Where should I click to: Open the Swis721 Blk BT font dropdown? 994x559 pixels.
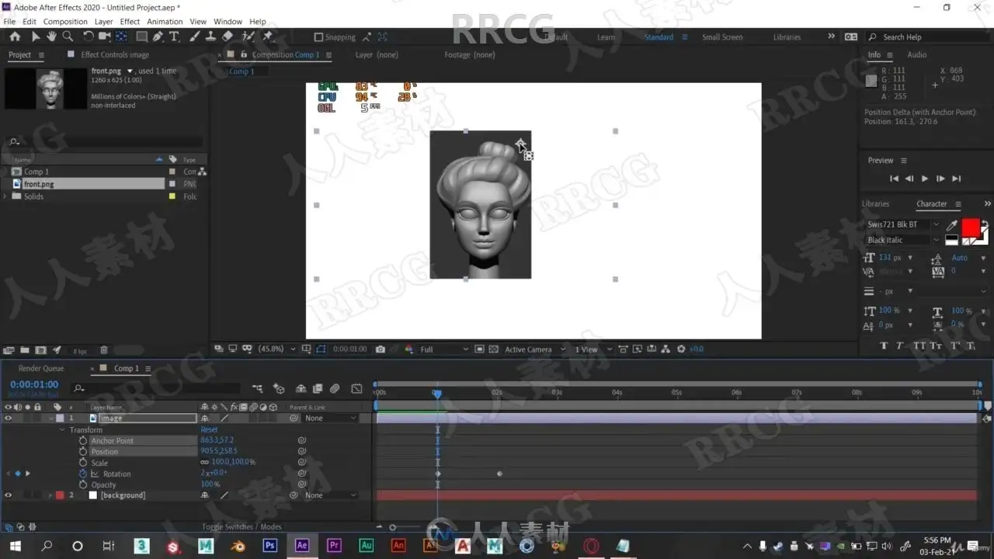[x=903, y=224]
